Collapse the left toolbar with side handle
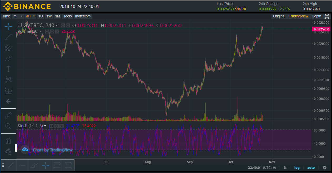This screenshot has height=173, width=332. point(16,148)
